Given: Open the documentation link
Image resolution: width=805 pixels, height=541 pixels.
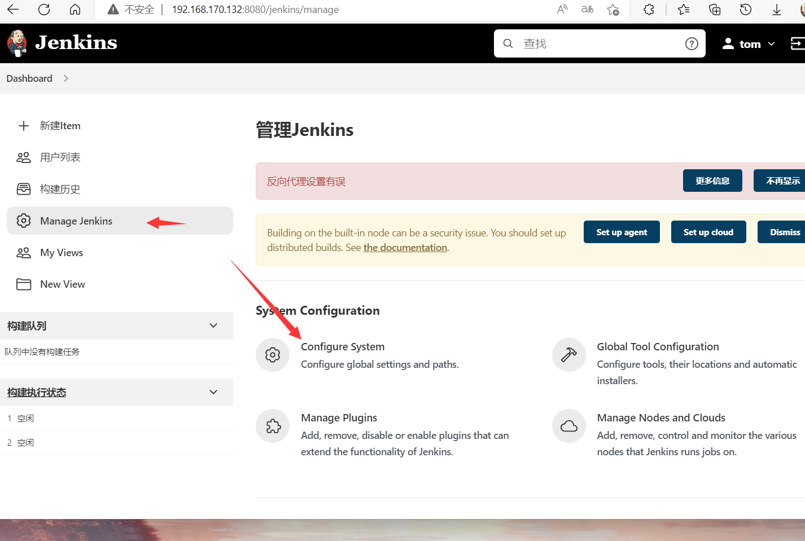Looking at the screenshot, I should (x=405, y=248).
